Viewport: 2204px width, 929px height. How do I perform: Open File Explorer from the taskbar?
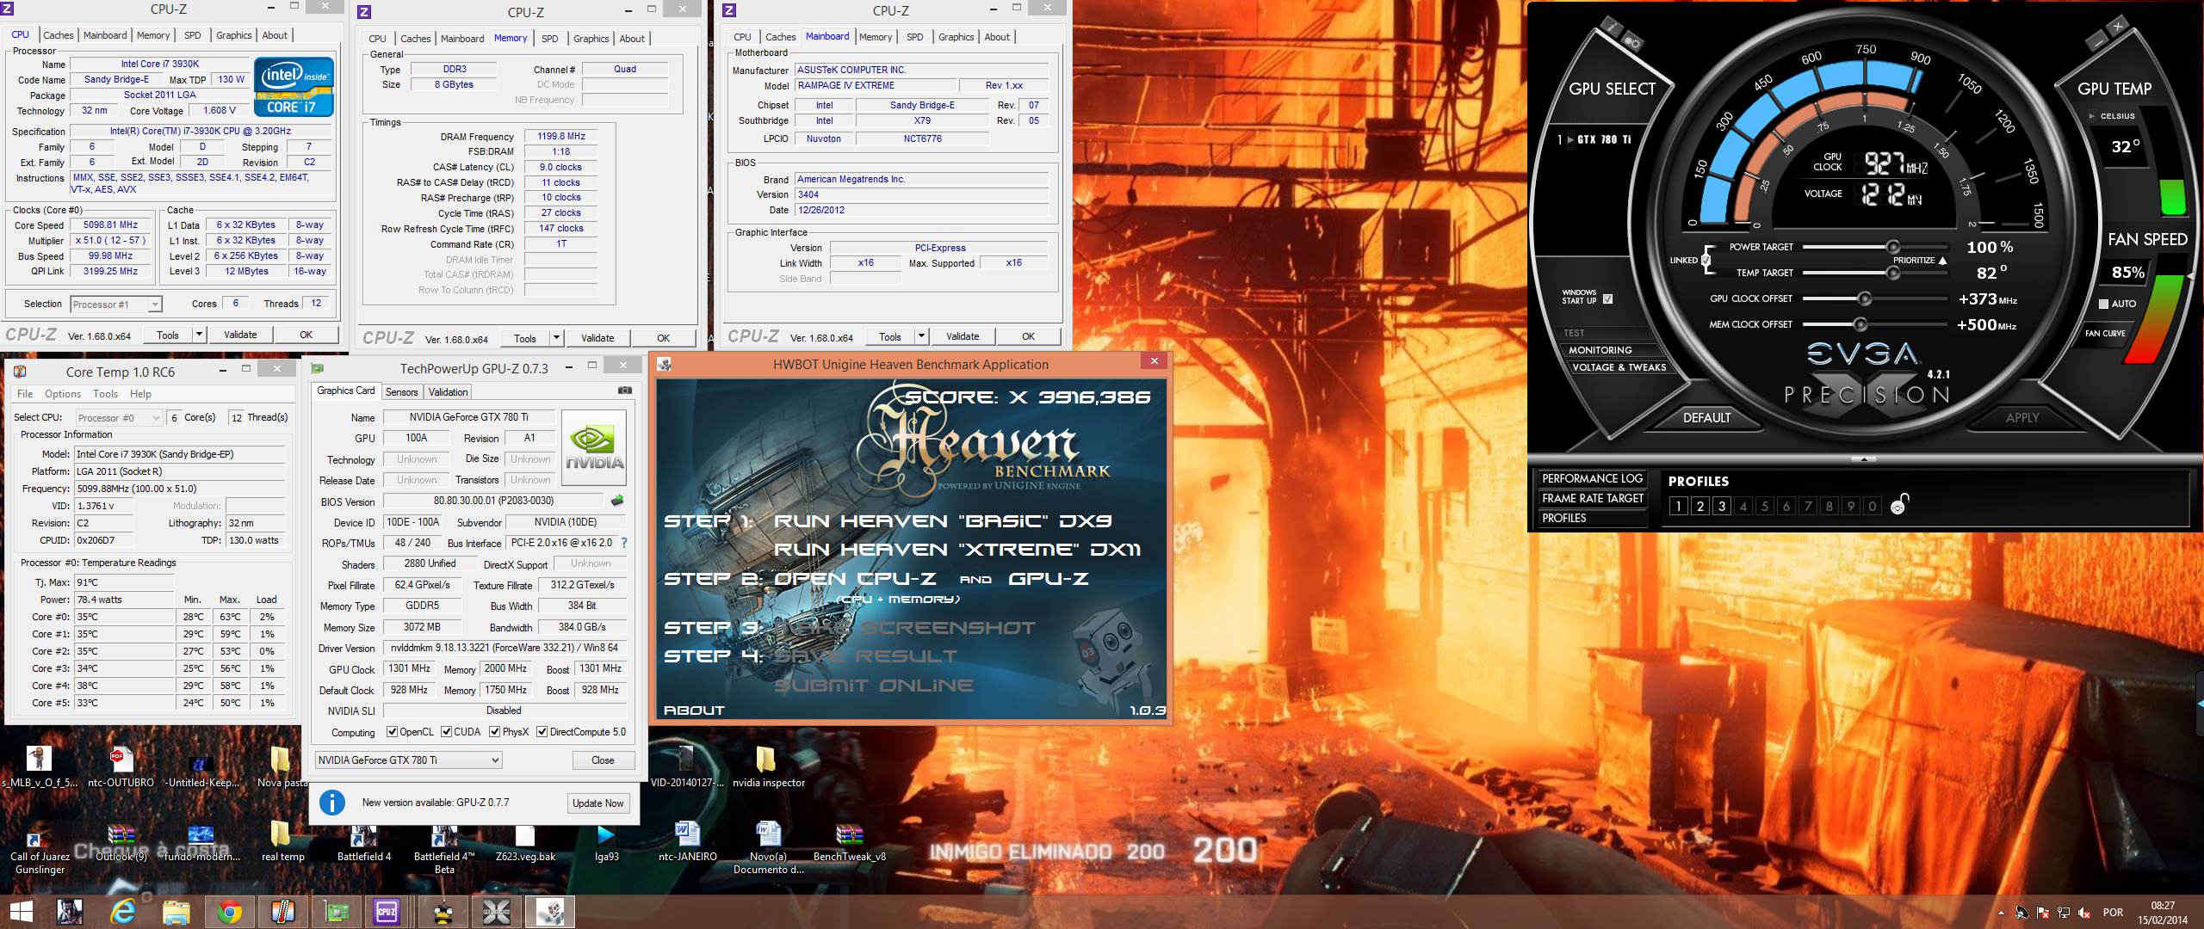(176, 911)
